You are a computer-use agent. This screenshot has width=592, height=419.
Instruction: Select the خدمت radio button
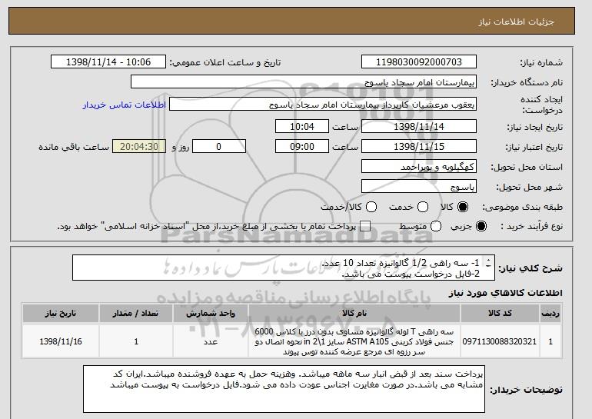[423, 207]
